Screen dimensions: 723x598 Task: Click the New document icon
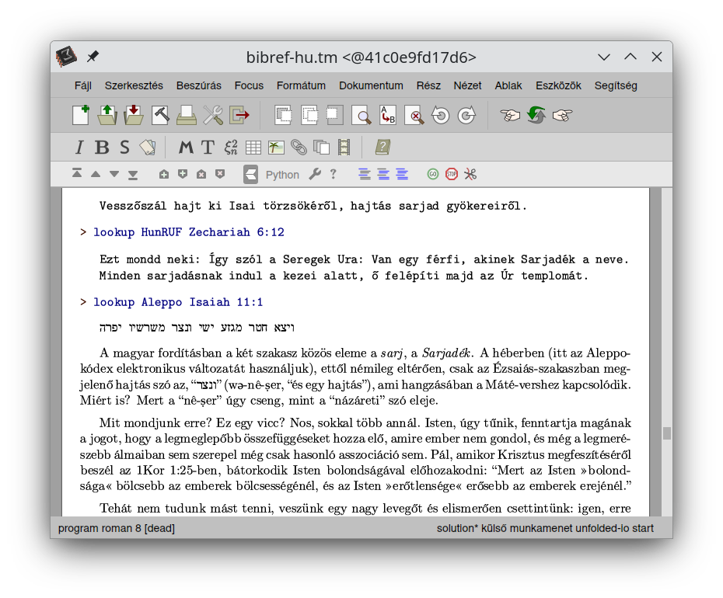click(81, 116)
